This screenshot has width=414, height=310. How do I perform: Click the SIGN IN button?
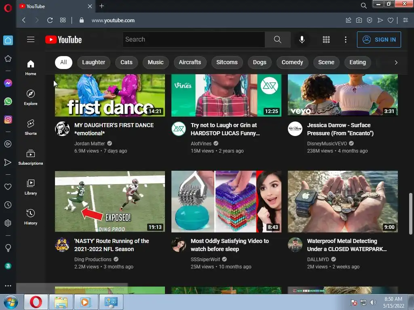(379, 40)
